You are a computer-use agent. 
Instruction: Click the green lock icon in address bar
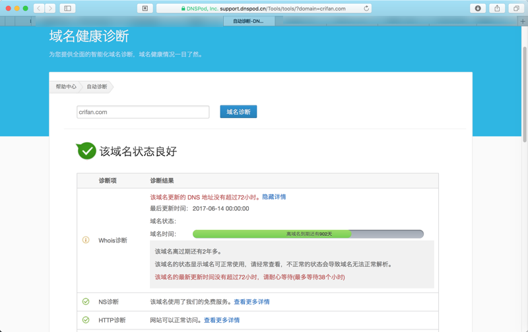[183, 9]
